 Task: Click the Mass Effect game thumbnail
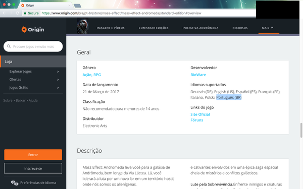click(x=83, y=26)
